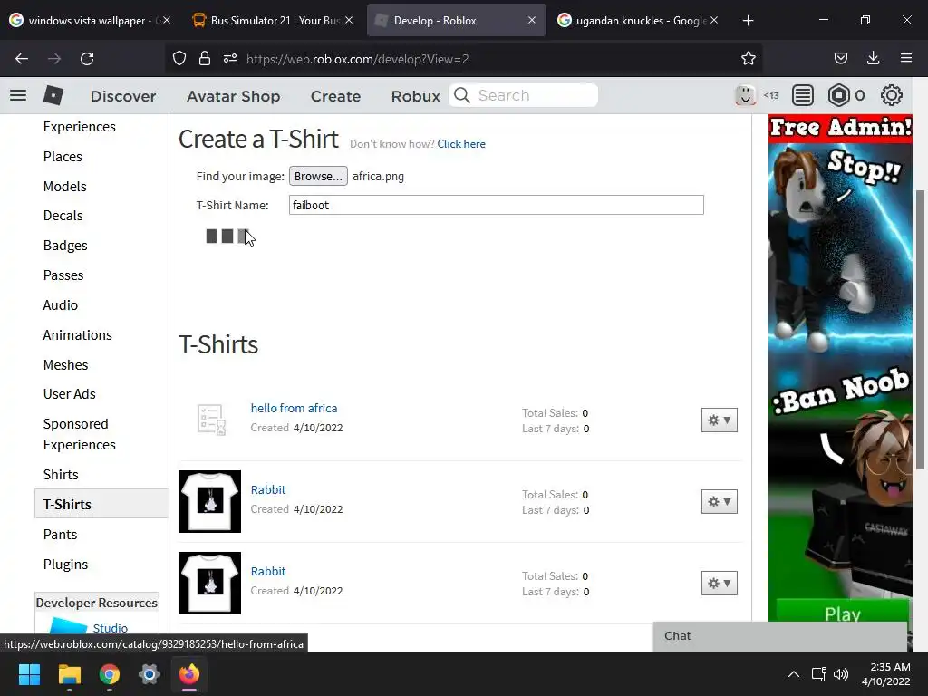Go back with the browser back arrow

click(x=22, y=59)
